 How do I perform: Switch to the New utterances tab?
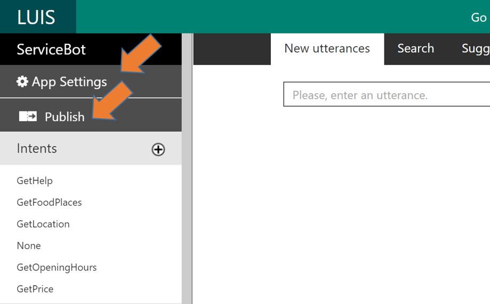click(327, 49)
